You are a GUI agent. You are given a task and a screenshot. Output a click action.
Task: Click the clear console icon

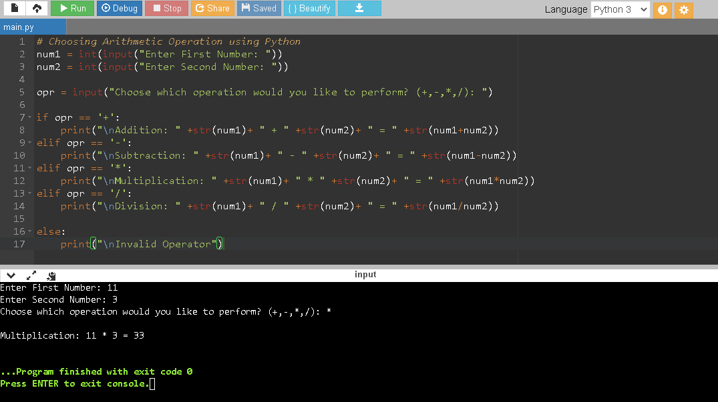[x=51, y=275]
